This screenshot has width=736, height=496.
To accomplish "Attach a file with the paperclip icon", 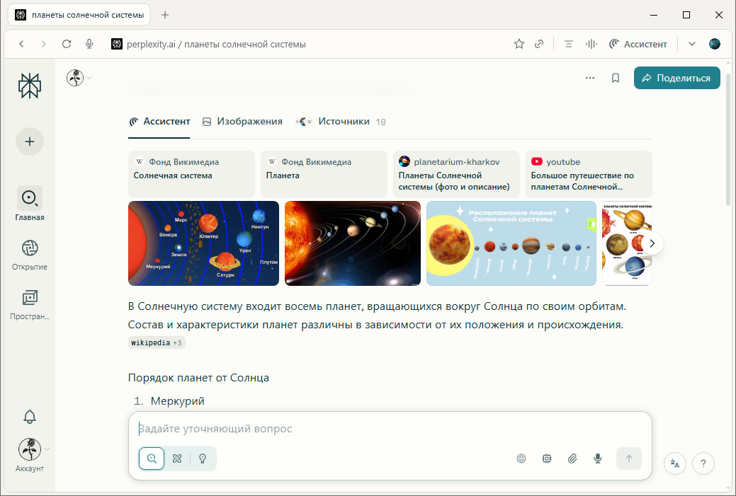I will pyautogui.click(x=572, y=458).
